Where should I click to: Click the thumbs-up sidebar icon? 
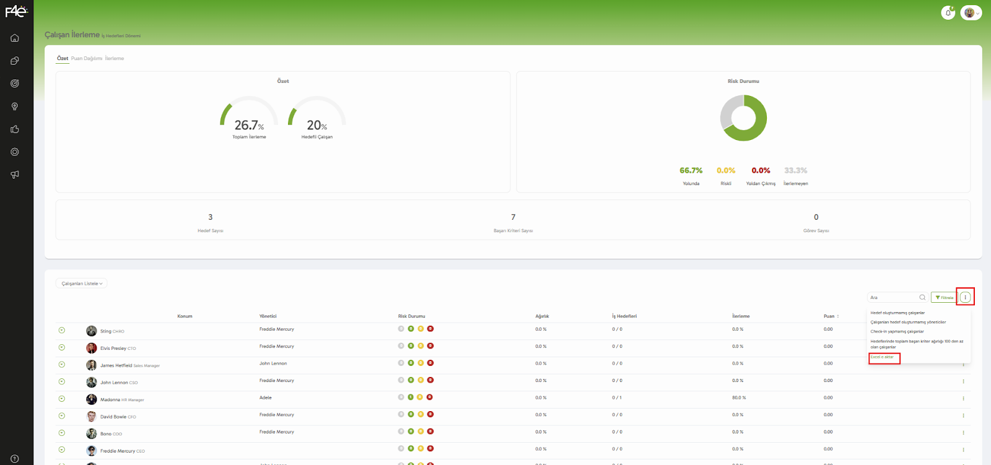[x=15, y=129]
